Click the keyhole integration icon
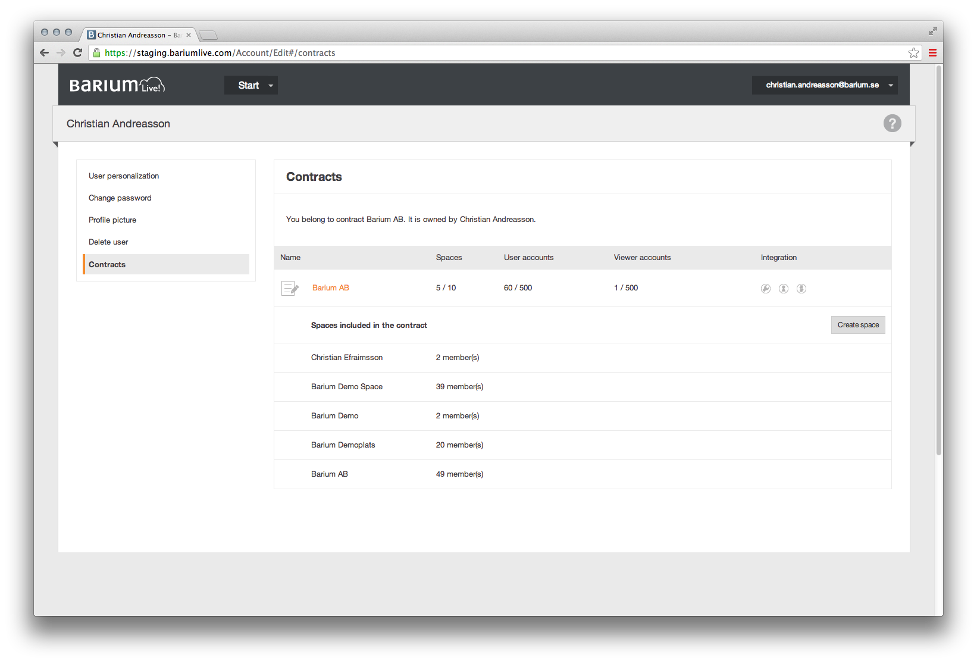Screen dimensions: 977x663 click(x=784, y=289)
